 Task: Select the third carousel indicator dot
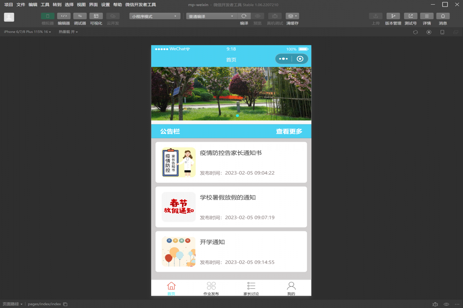click(237, 115)
